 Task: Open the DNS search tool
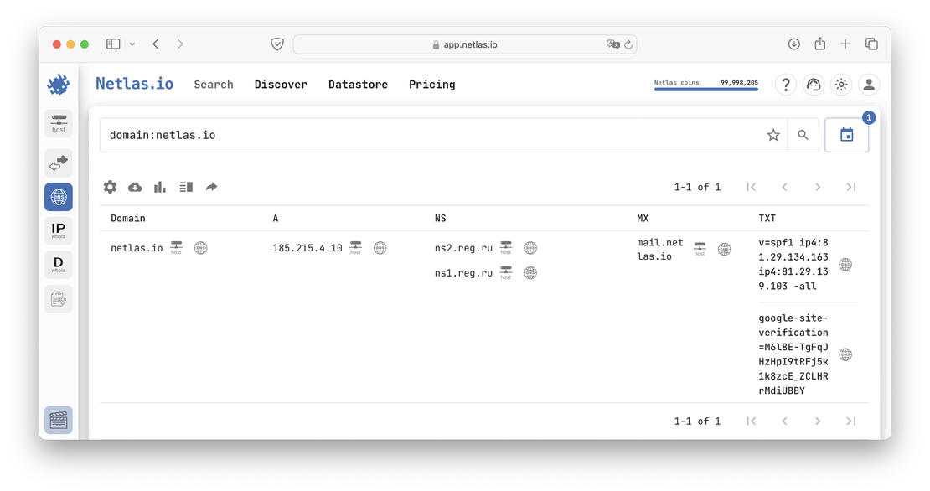59,197
